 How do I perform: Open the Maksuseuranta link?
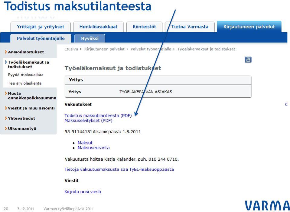pyautogui.click(x=93, y=147)
